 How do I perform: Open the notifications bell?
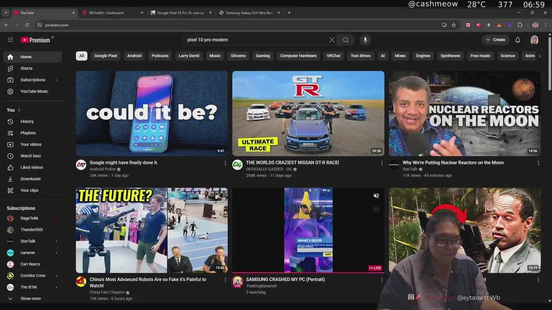tap(518, 40)
